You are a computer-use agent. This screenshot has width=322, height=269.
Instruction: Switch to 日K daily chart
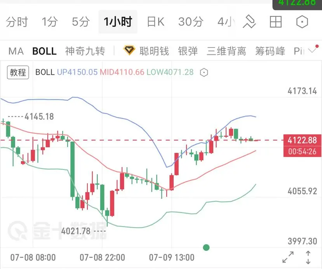coord(156,22)
